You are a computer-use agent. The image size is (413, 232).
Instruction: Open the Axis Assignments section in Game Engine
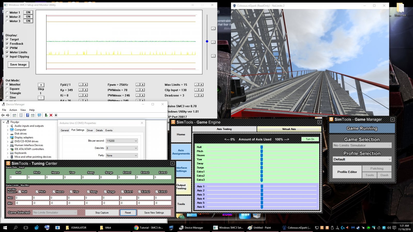(x=181, y=152)
